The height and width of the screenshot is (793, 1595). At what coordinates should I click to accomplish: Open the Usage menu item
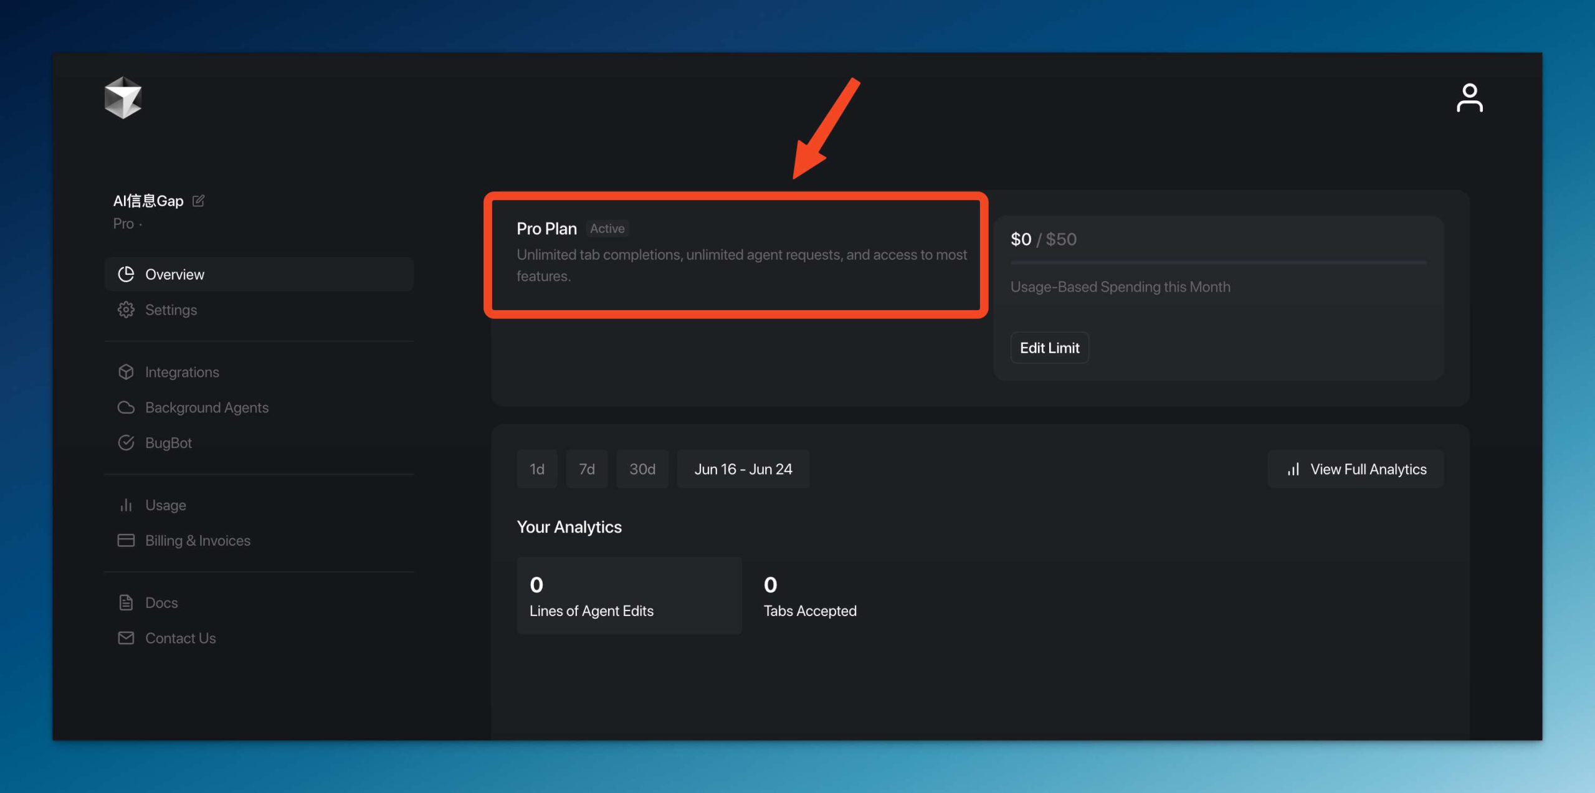(165, 505)
